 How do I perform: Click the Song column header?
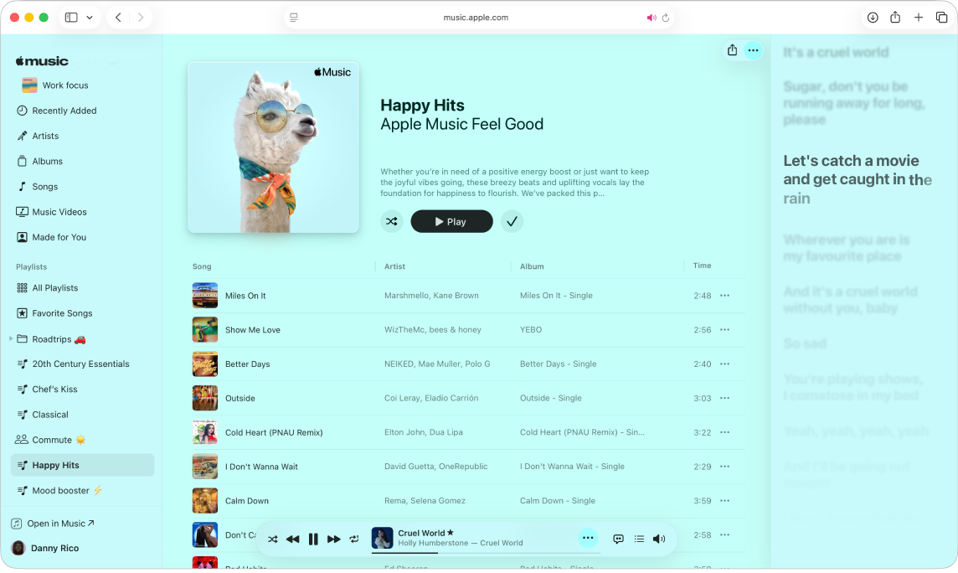click(202, 266)
